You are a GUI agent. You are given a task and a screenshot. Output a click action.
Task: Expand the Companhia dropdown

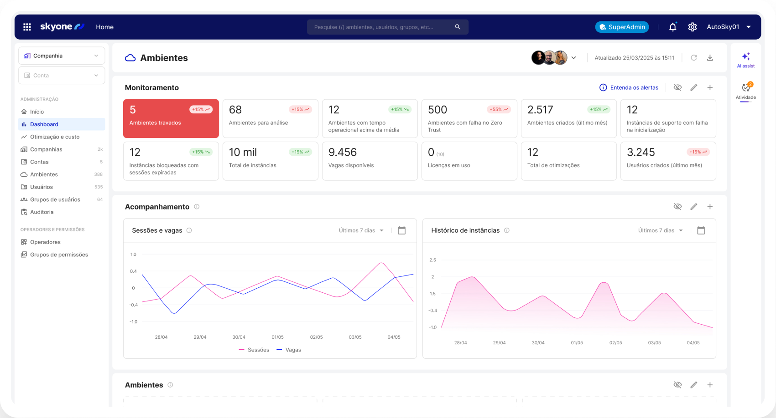62,56
